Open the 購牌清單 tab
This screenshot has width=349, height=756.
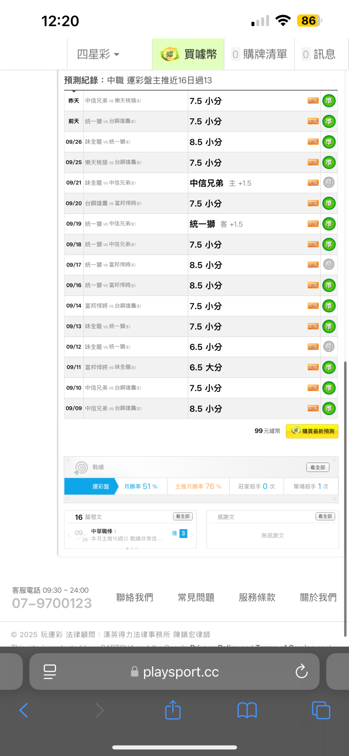click(x=259, y=54)
